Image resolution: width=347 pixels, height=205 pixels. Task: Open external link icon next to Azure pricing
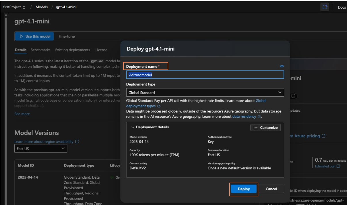point(324,136)
